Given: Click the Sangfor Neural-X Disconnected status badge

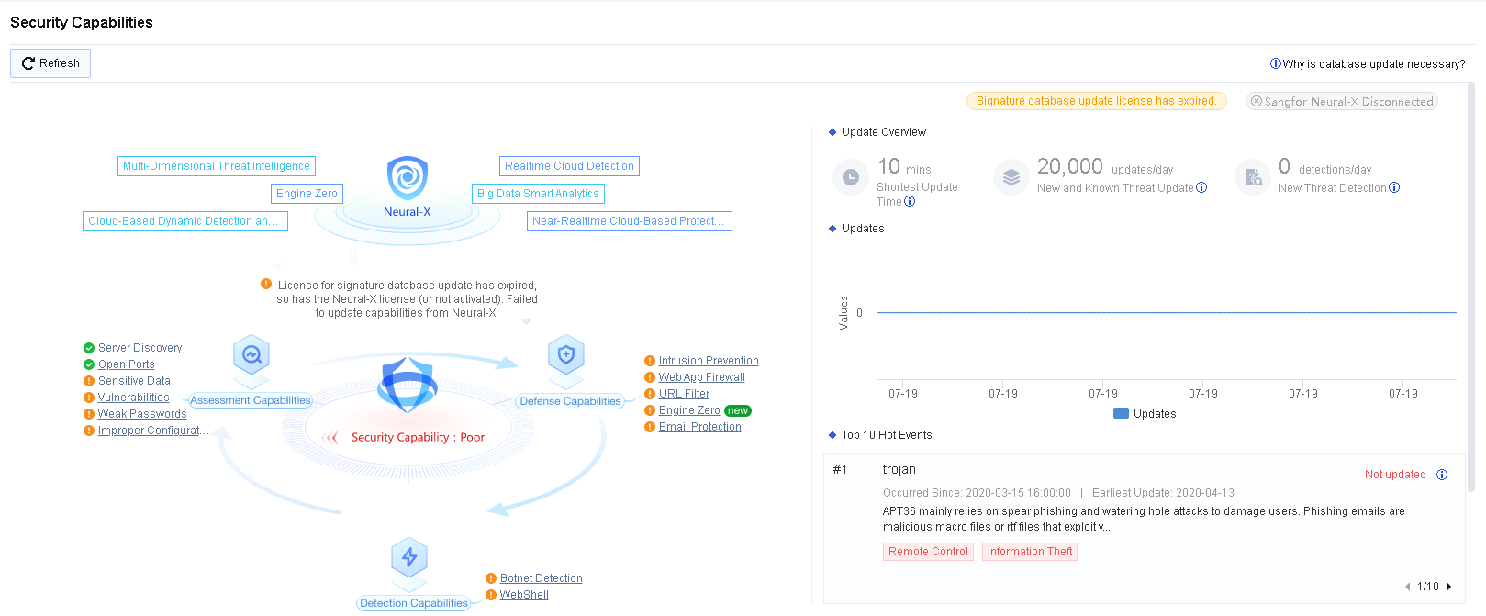Looking at the screenshot, I should (x=1341, y=102).
